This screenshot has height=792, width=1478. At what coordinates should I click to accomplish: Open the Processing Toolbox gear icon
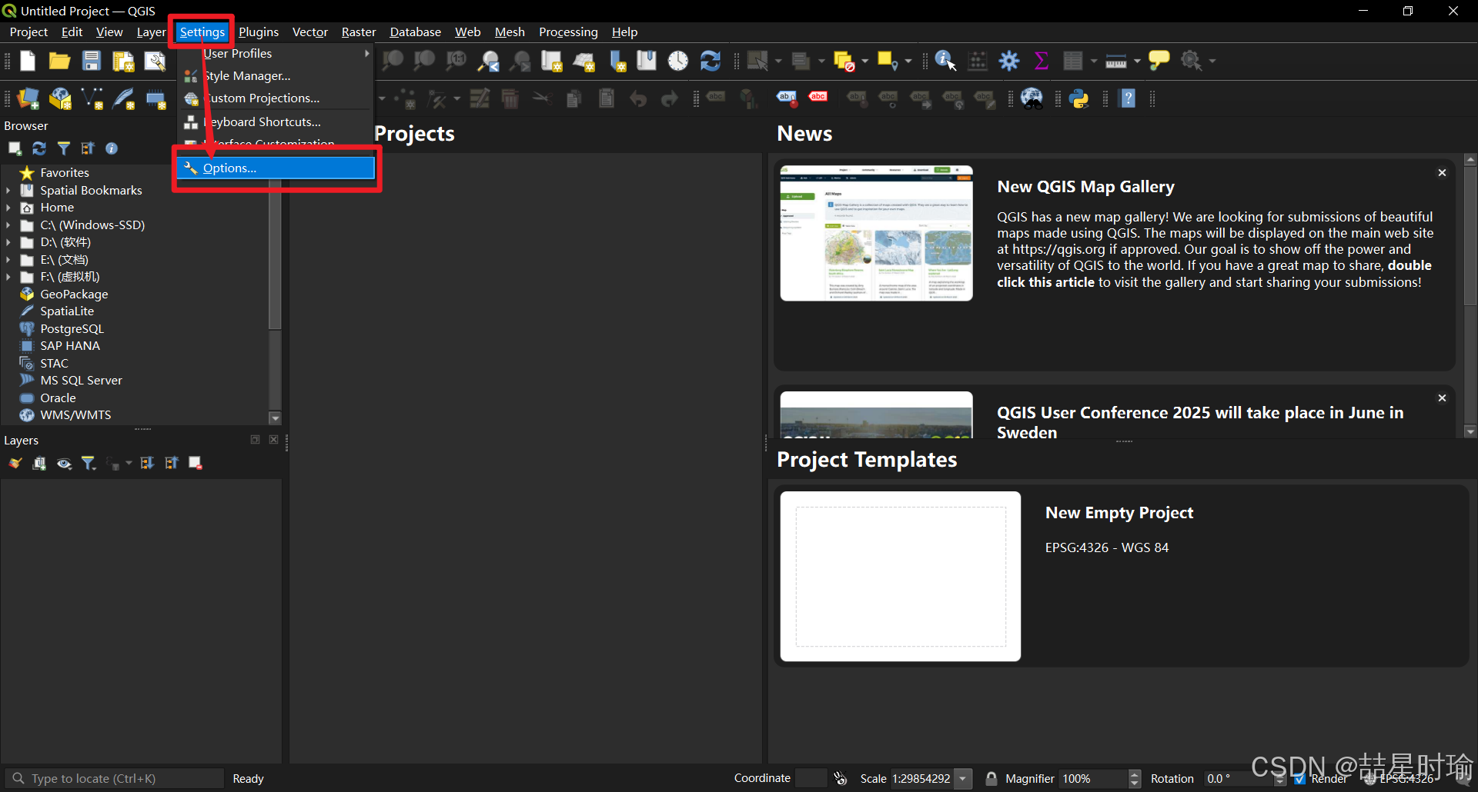pos(1009,61)
